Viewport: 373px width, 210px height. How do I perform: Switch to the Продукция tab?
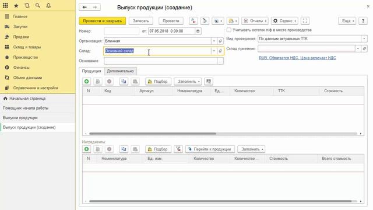point(92,71)
